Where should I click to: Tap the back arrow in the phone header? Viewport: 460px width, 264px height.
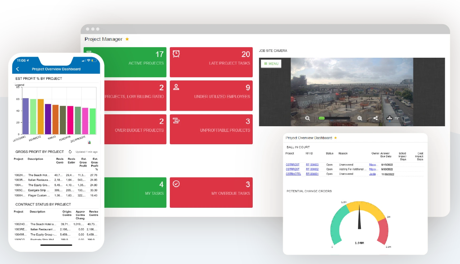18,69
